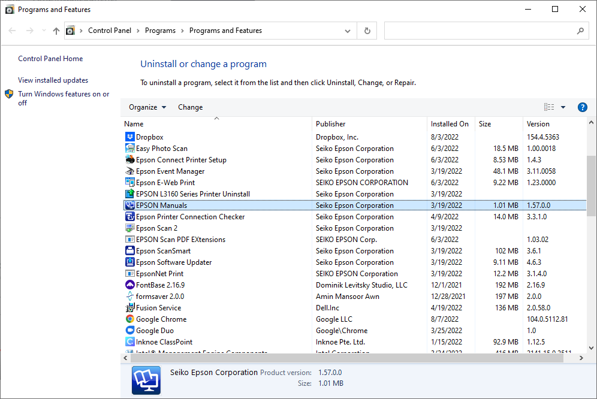This screenshot has height=399, width=597.
Task: Click the EPSON Scan PDF EXtensions icon
Action: click(x=130, y=240)
